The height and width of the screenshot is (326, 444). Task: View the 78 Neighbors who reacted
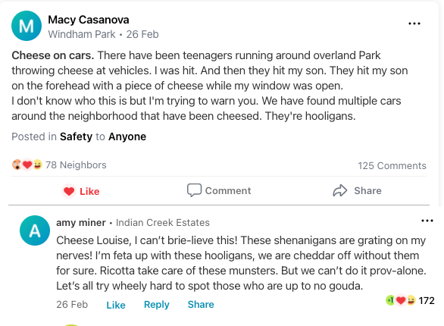[76, 165]
